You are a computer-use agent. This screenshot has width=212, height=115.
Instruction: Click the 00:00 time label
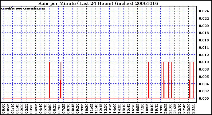point(3,109)
